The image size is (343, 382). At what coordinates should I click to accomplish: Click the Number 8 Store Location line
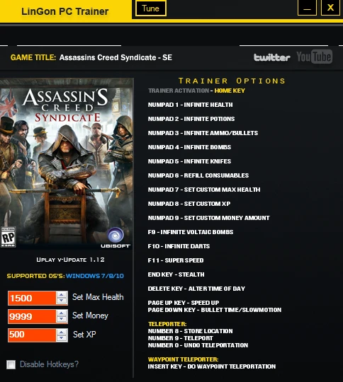(190, 331)
